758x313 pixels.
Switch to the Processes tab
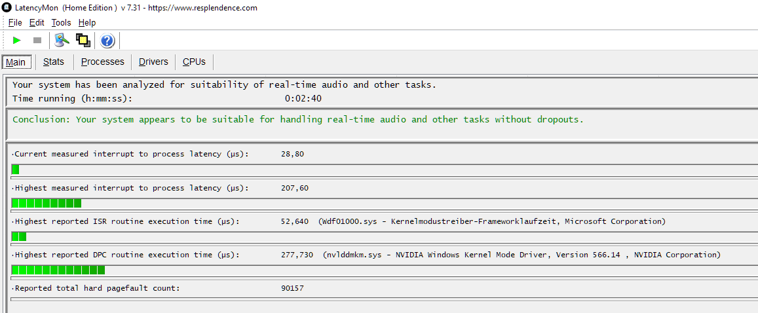(102, 62)
